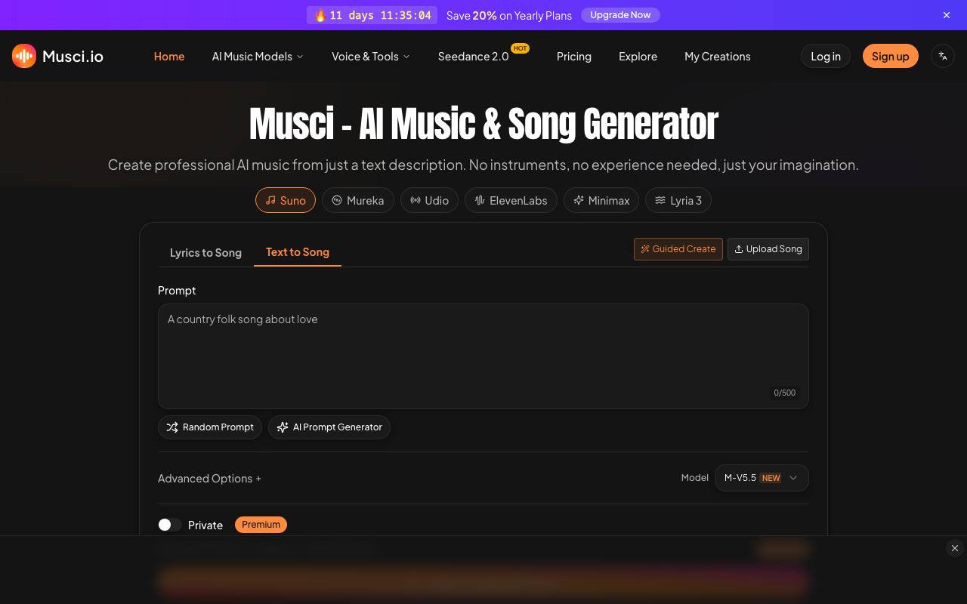Click the Log in button

click(x=826, y=56)
